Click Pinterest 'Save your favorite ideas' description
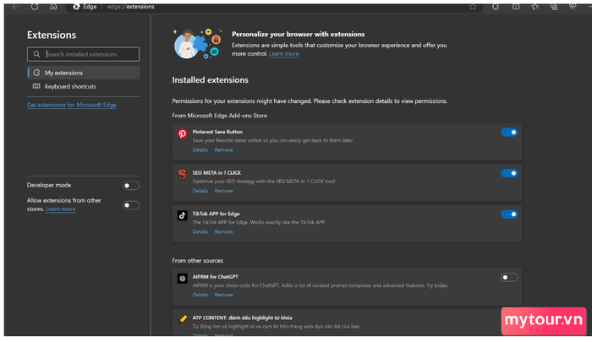 (273, 140)
